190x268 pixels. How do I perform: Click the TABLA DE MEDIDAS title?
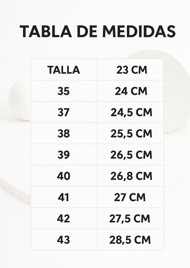pyautogui.click(x=97, y=31)
